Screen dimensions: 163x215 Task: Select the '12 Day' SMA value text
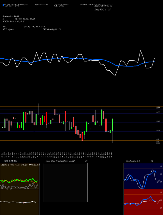pyautogui.click(x=12, y=6)
